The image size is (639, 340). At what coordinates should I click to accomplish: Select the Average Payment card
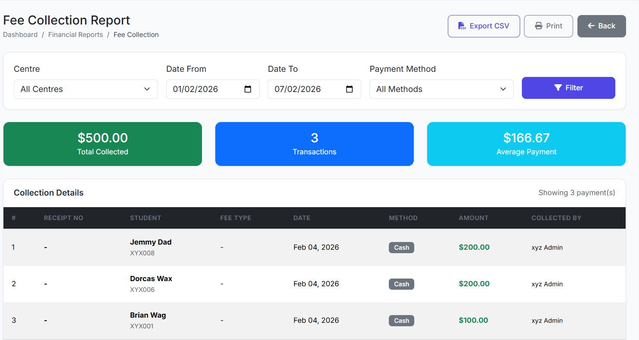(526, 144)
